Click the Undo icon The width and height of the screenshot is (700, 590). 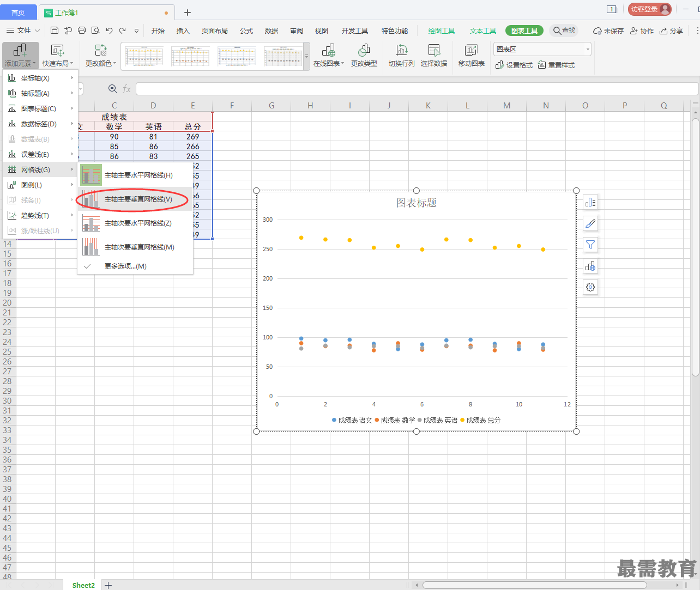(x=109, y=31)
